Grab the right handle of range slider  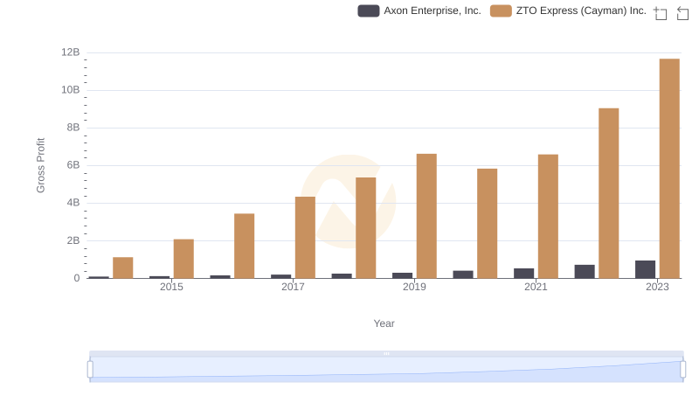pyautogui.click(x=683, y=370)
